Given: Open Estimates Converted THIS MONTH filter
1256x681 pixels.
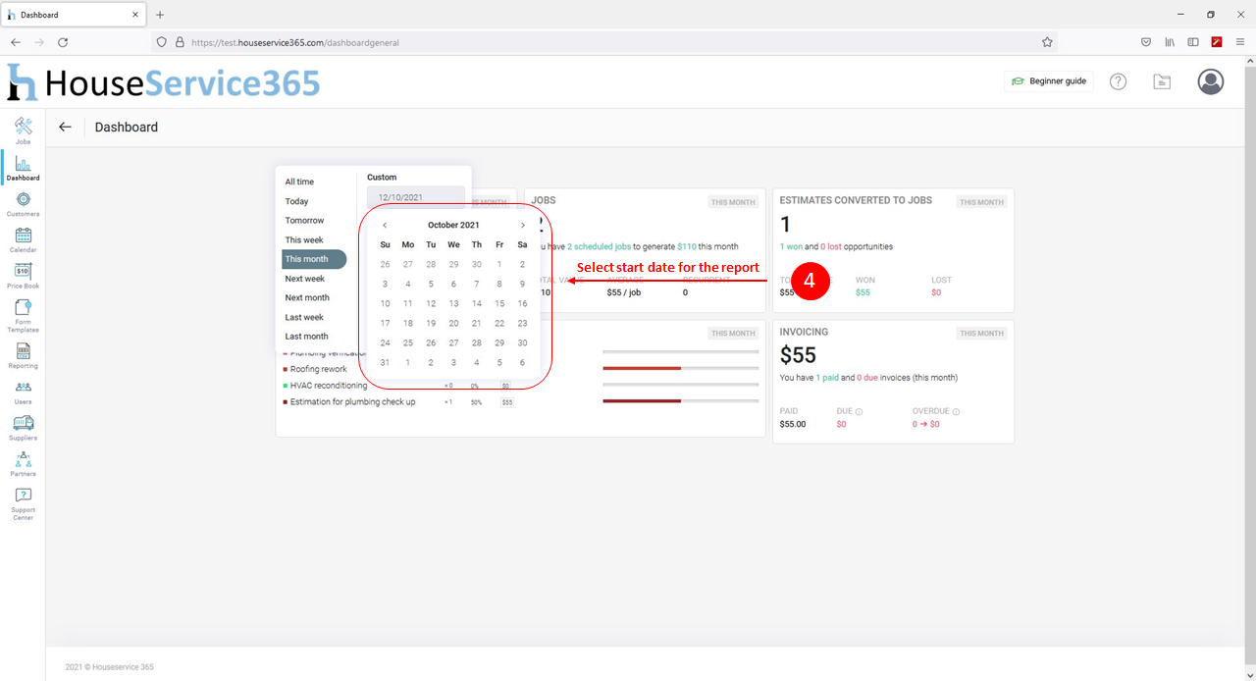Looking at the screenshot, I should (x=982, y=202).
